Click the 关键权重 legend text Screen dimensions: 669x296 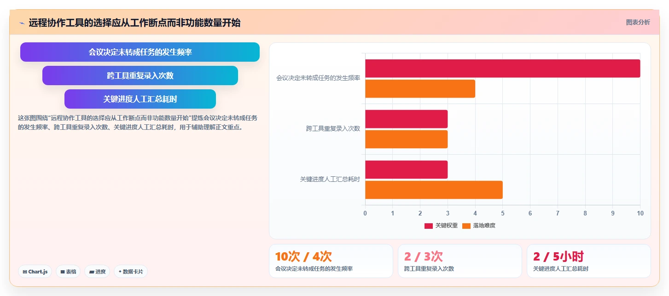pos(446,226)
